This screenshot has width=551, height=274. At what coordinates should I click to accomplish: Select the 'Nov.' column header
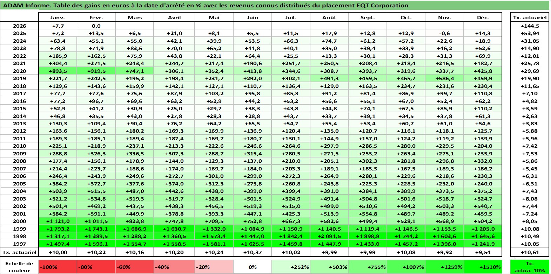click(x=444, y=17)
